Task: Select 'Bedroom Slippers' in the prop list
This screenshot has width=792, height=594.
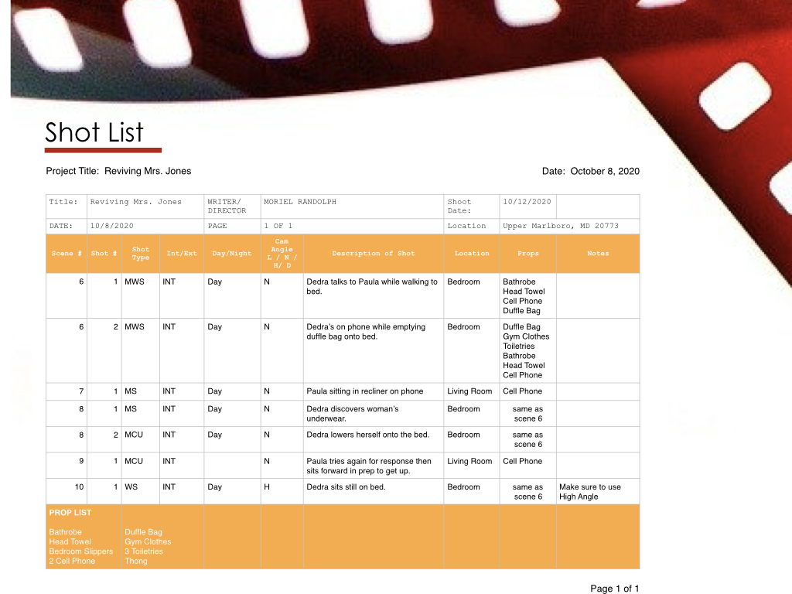Action: pos(80,551)
